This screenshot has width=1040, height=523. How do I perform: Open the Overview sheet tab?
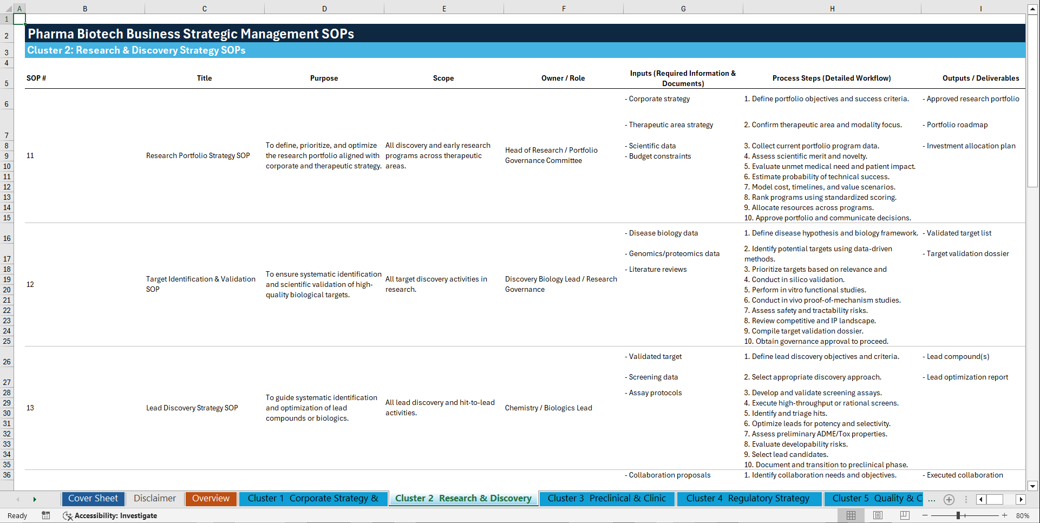pos(211,498)
